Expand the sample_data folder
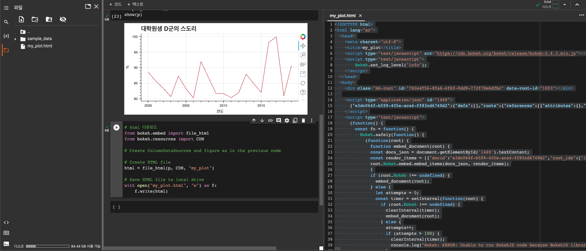This screenshot has width=586, height=251. tap(15, 39)
